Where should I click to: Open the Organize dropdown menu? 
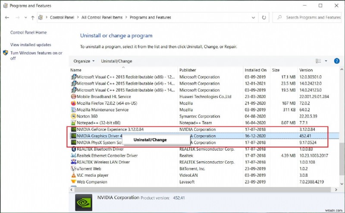pyautogui.click(x=84, y=61)
